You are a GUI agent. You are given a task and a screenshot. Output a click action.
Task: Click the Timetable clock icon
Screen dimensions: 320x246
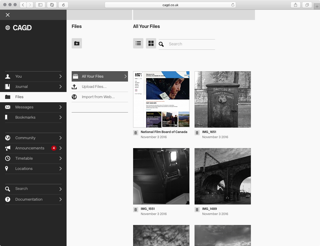[8, 158]
